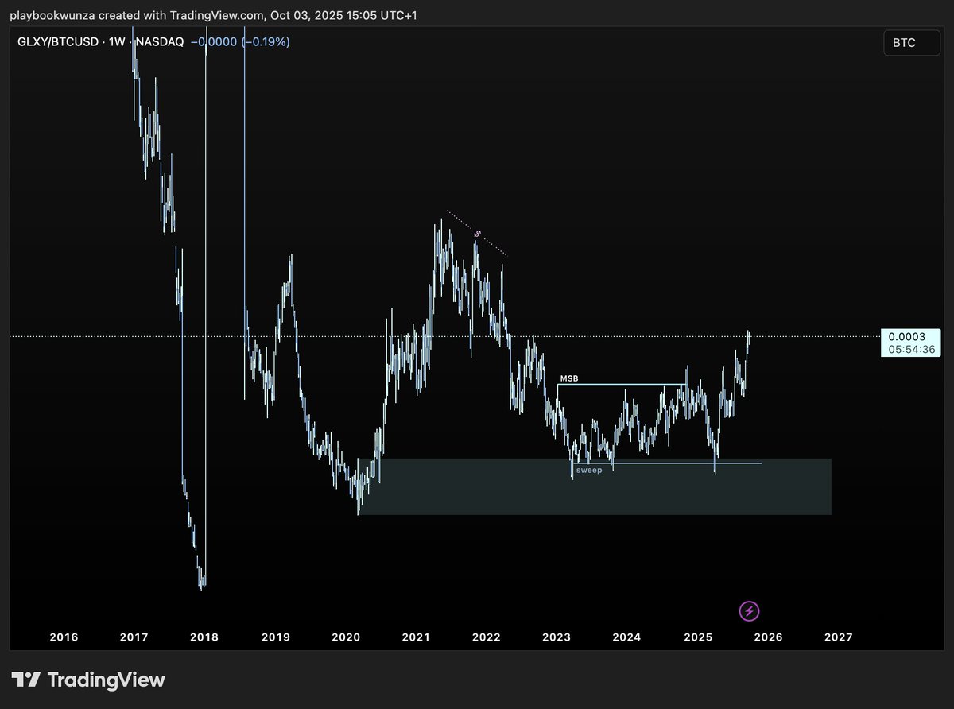954x709 pixels.
Task: Select the shaded demand zone rectangle
Action: pyautogui.click(x=594, y=486)
